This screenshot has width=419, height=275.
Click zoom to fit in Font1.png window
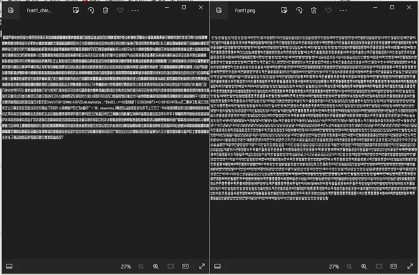(x=378, y=266)
